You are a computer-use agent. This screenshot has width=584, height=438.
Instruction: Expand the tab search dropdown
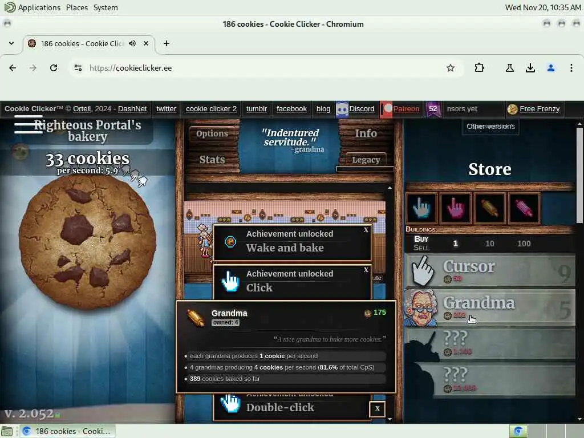coord(11,43)
